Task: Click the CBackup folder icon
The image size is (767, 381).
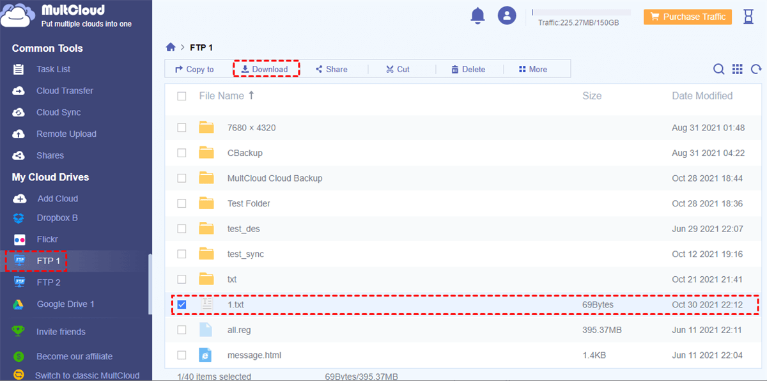Action: (206, 153)
